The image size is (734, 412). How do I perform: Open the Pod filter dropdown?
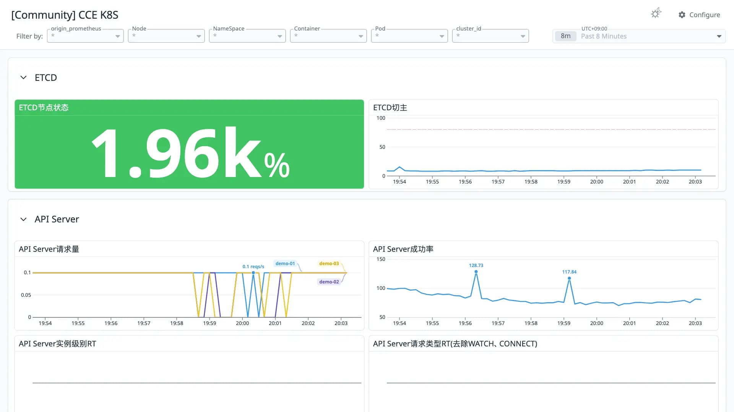point(409,36)
